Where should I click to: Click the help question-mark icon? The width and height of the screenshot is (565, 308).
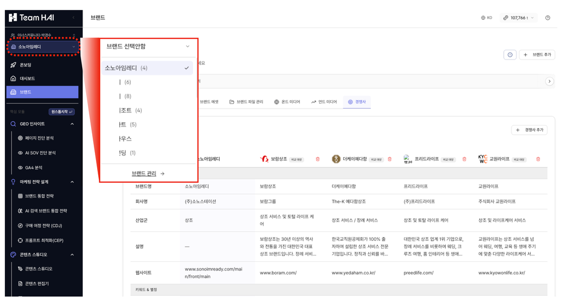[548, 18]
